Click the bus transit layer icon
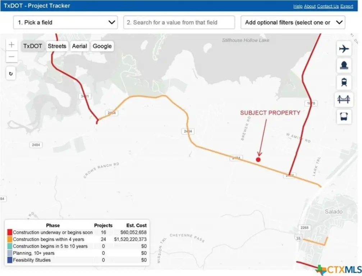 344,117
